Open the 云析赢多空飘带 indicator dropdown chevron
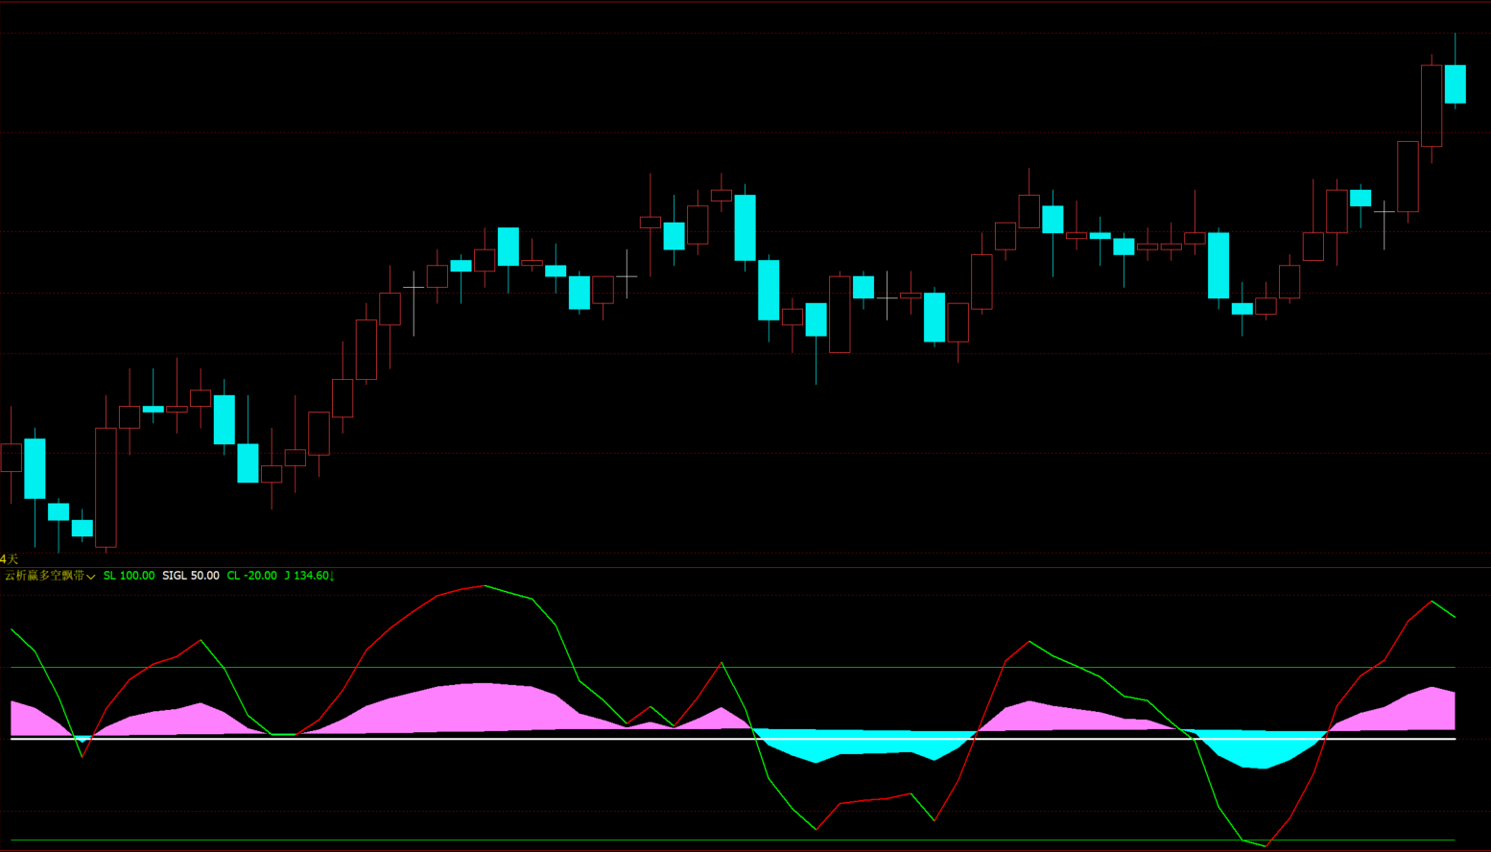Image resolution: width=1491 pixels, height=852 pixels. pos(91,577)
